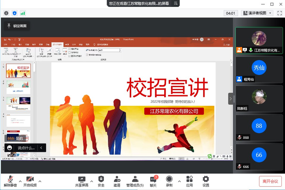Click the share screen icon (共享屏幕)
The width and height of the screenshot is (285, 190).
tap(82, 179)
